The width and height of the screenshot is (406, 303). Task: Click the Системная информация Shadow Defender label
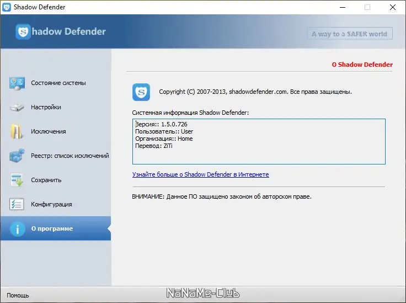click(190, 113)
